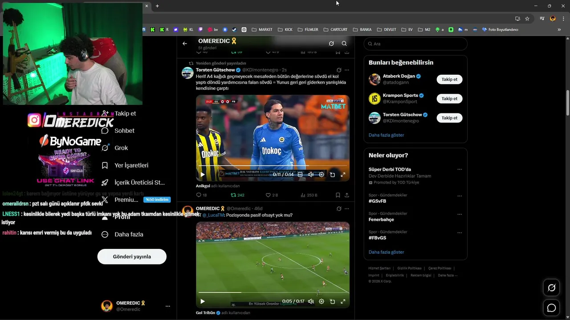Expand the goalkeeper video to fullscreen
570x320 pixels.
(x=343, y=175)
